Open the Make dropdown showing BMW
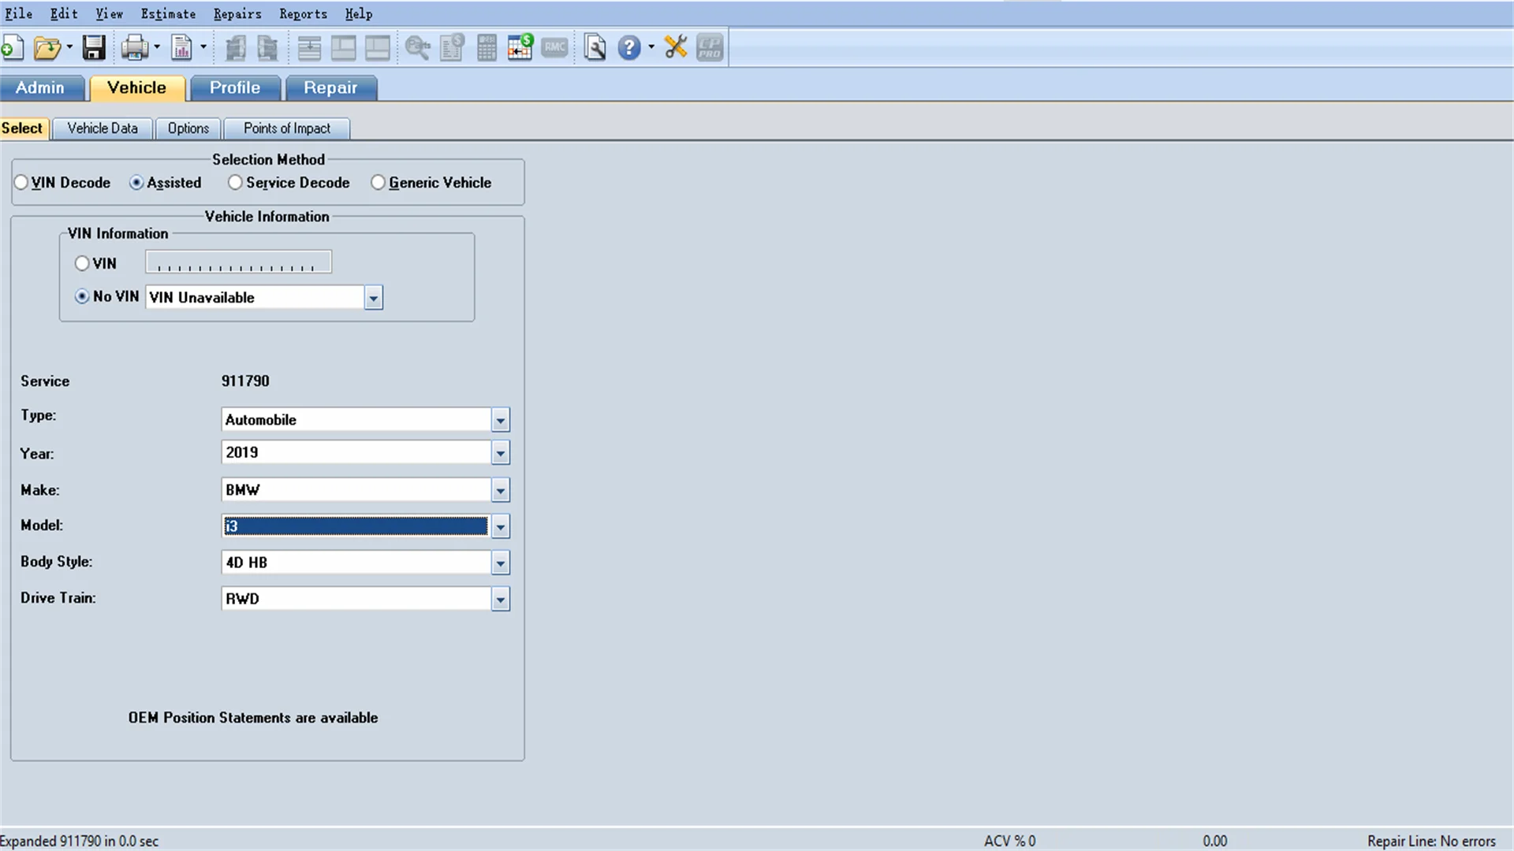The width and height of the screenshot is (1514, 851). click(500, 491)
